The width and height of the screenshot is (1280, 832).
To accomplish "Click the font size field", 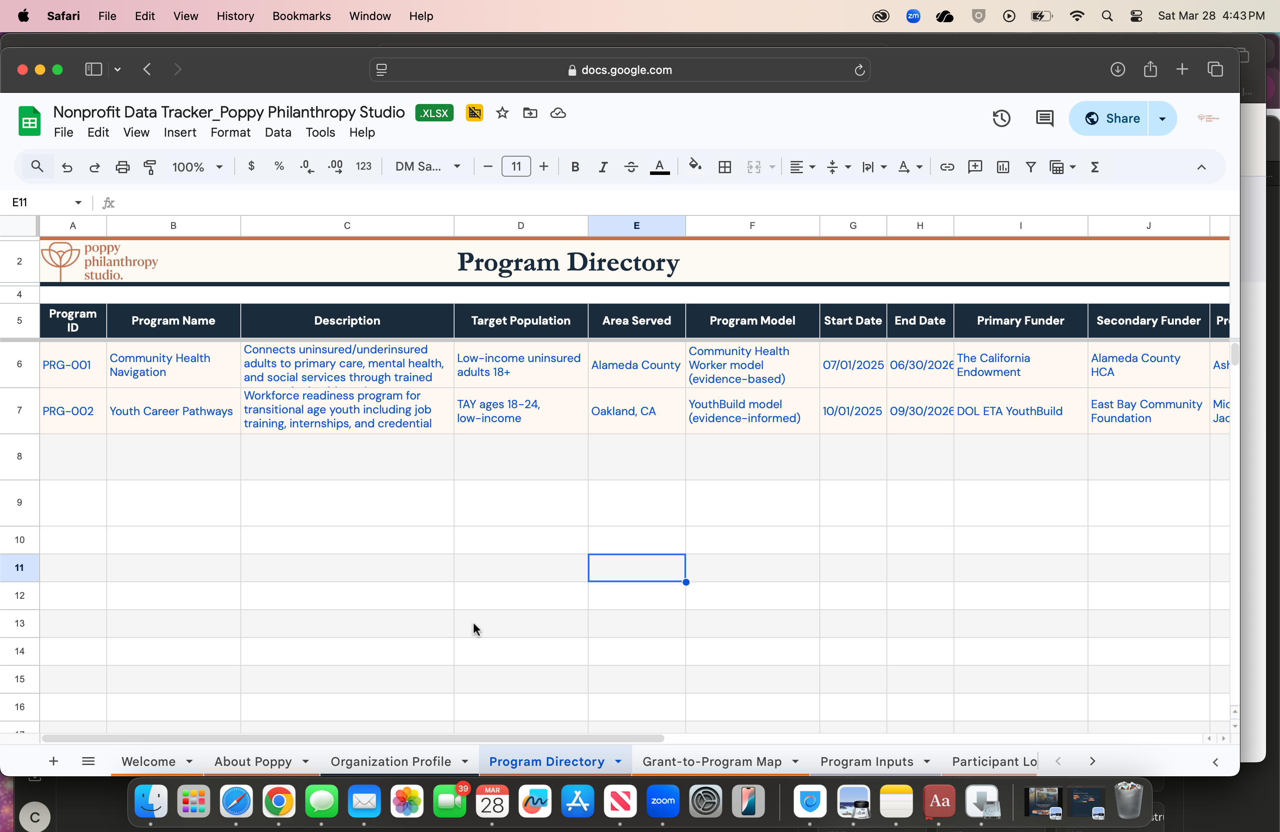I will [x=516, y=167].
